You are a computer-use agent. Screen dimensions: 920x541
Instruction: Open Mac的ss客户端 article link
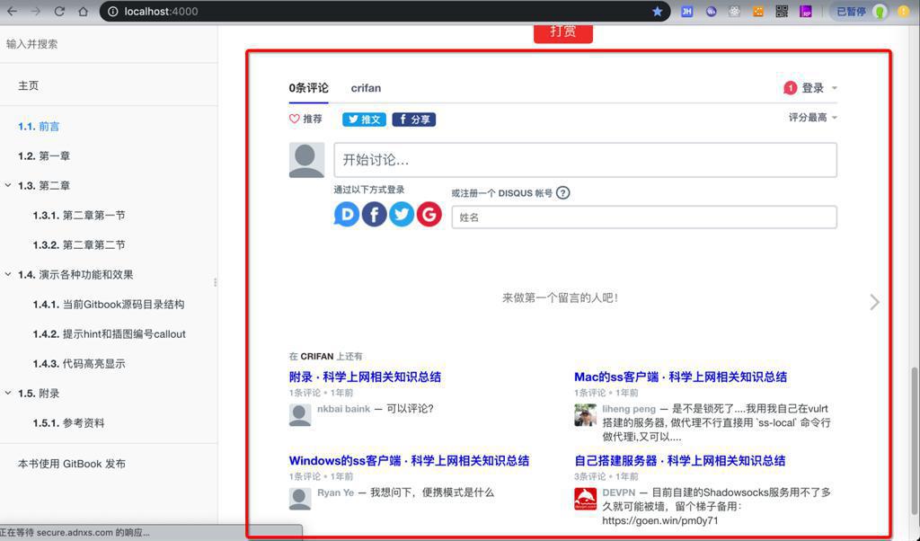(681, 377)
